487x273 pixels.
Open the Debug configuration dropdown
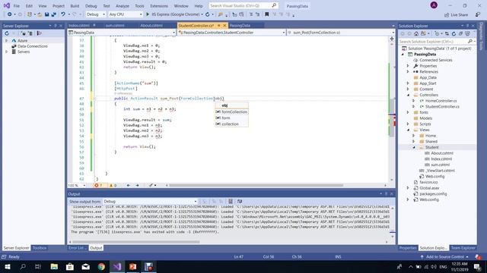[96, 14]
